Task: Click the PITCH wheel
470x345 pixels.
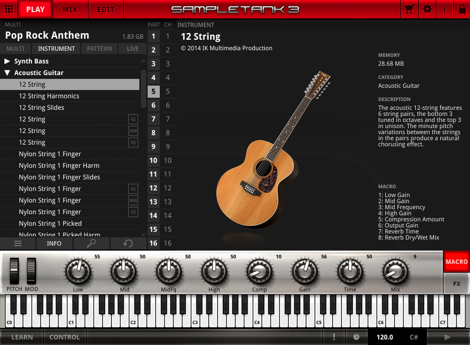Action: click(14, 271)
